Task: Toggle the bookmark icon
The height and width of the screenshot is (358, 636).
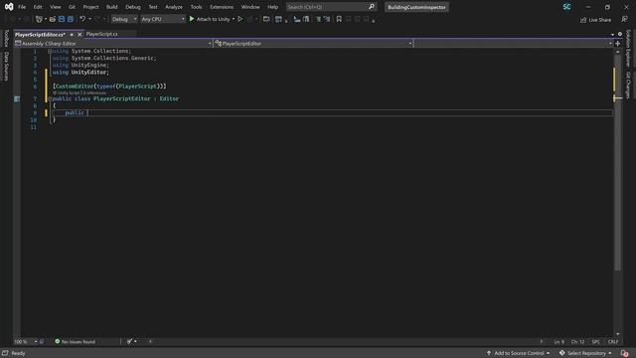Action: point(339,19)
